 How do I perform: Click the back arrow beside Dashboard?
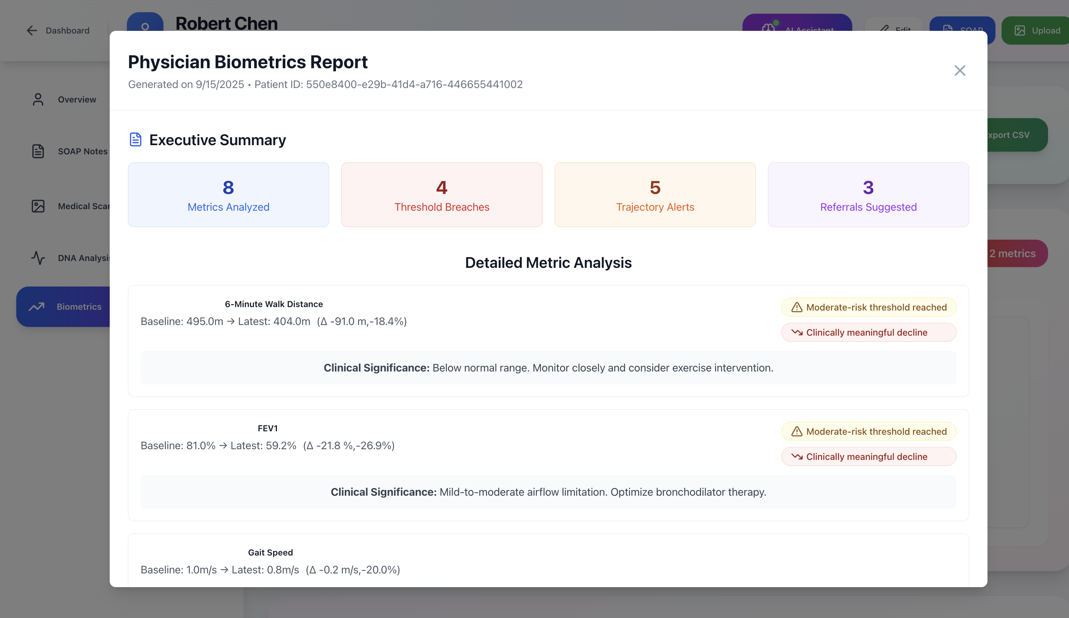coord(32,30)
